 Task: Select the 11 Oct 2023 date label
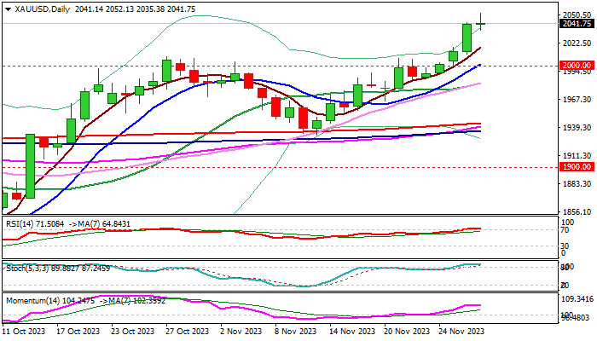click(26, 332)
